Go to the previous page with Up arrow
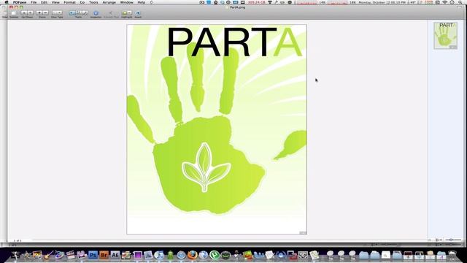Image resolution: width=467 pixels, height=263 pixels. pos(24,13)
